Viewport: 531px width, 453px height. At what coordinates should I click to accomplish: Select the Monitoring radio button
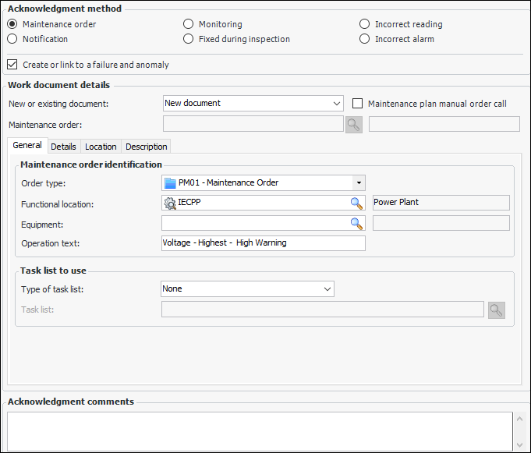coord(189,24)
